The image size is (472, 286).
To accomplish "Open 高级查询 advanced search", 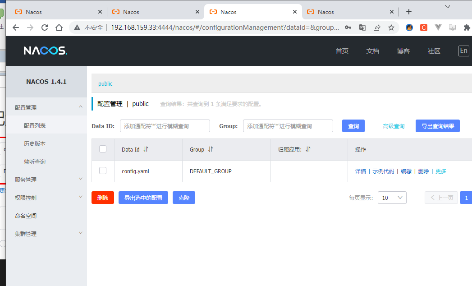I will 394,126.
